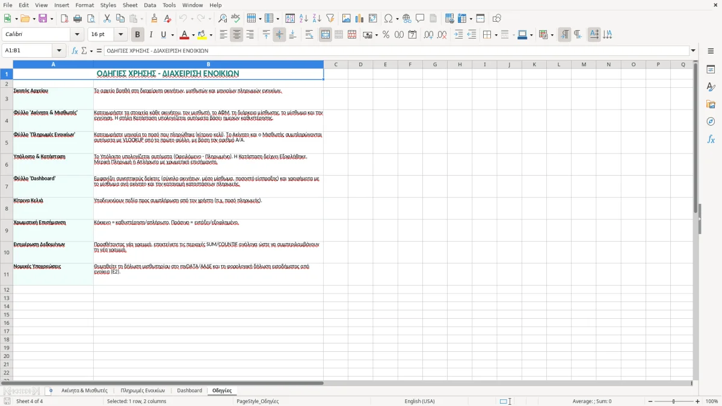Screen dimensions: 722x406
Task: Click the Insert Comment speech bubble icon
Action: [420, 19]
